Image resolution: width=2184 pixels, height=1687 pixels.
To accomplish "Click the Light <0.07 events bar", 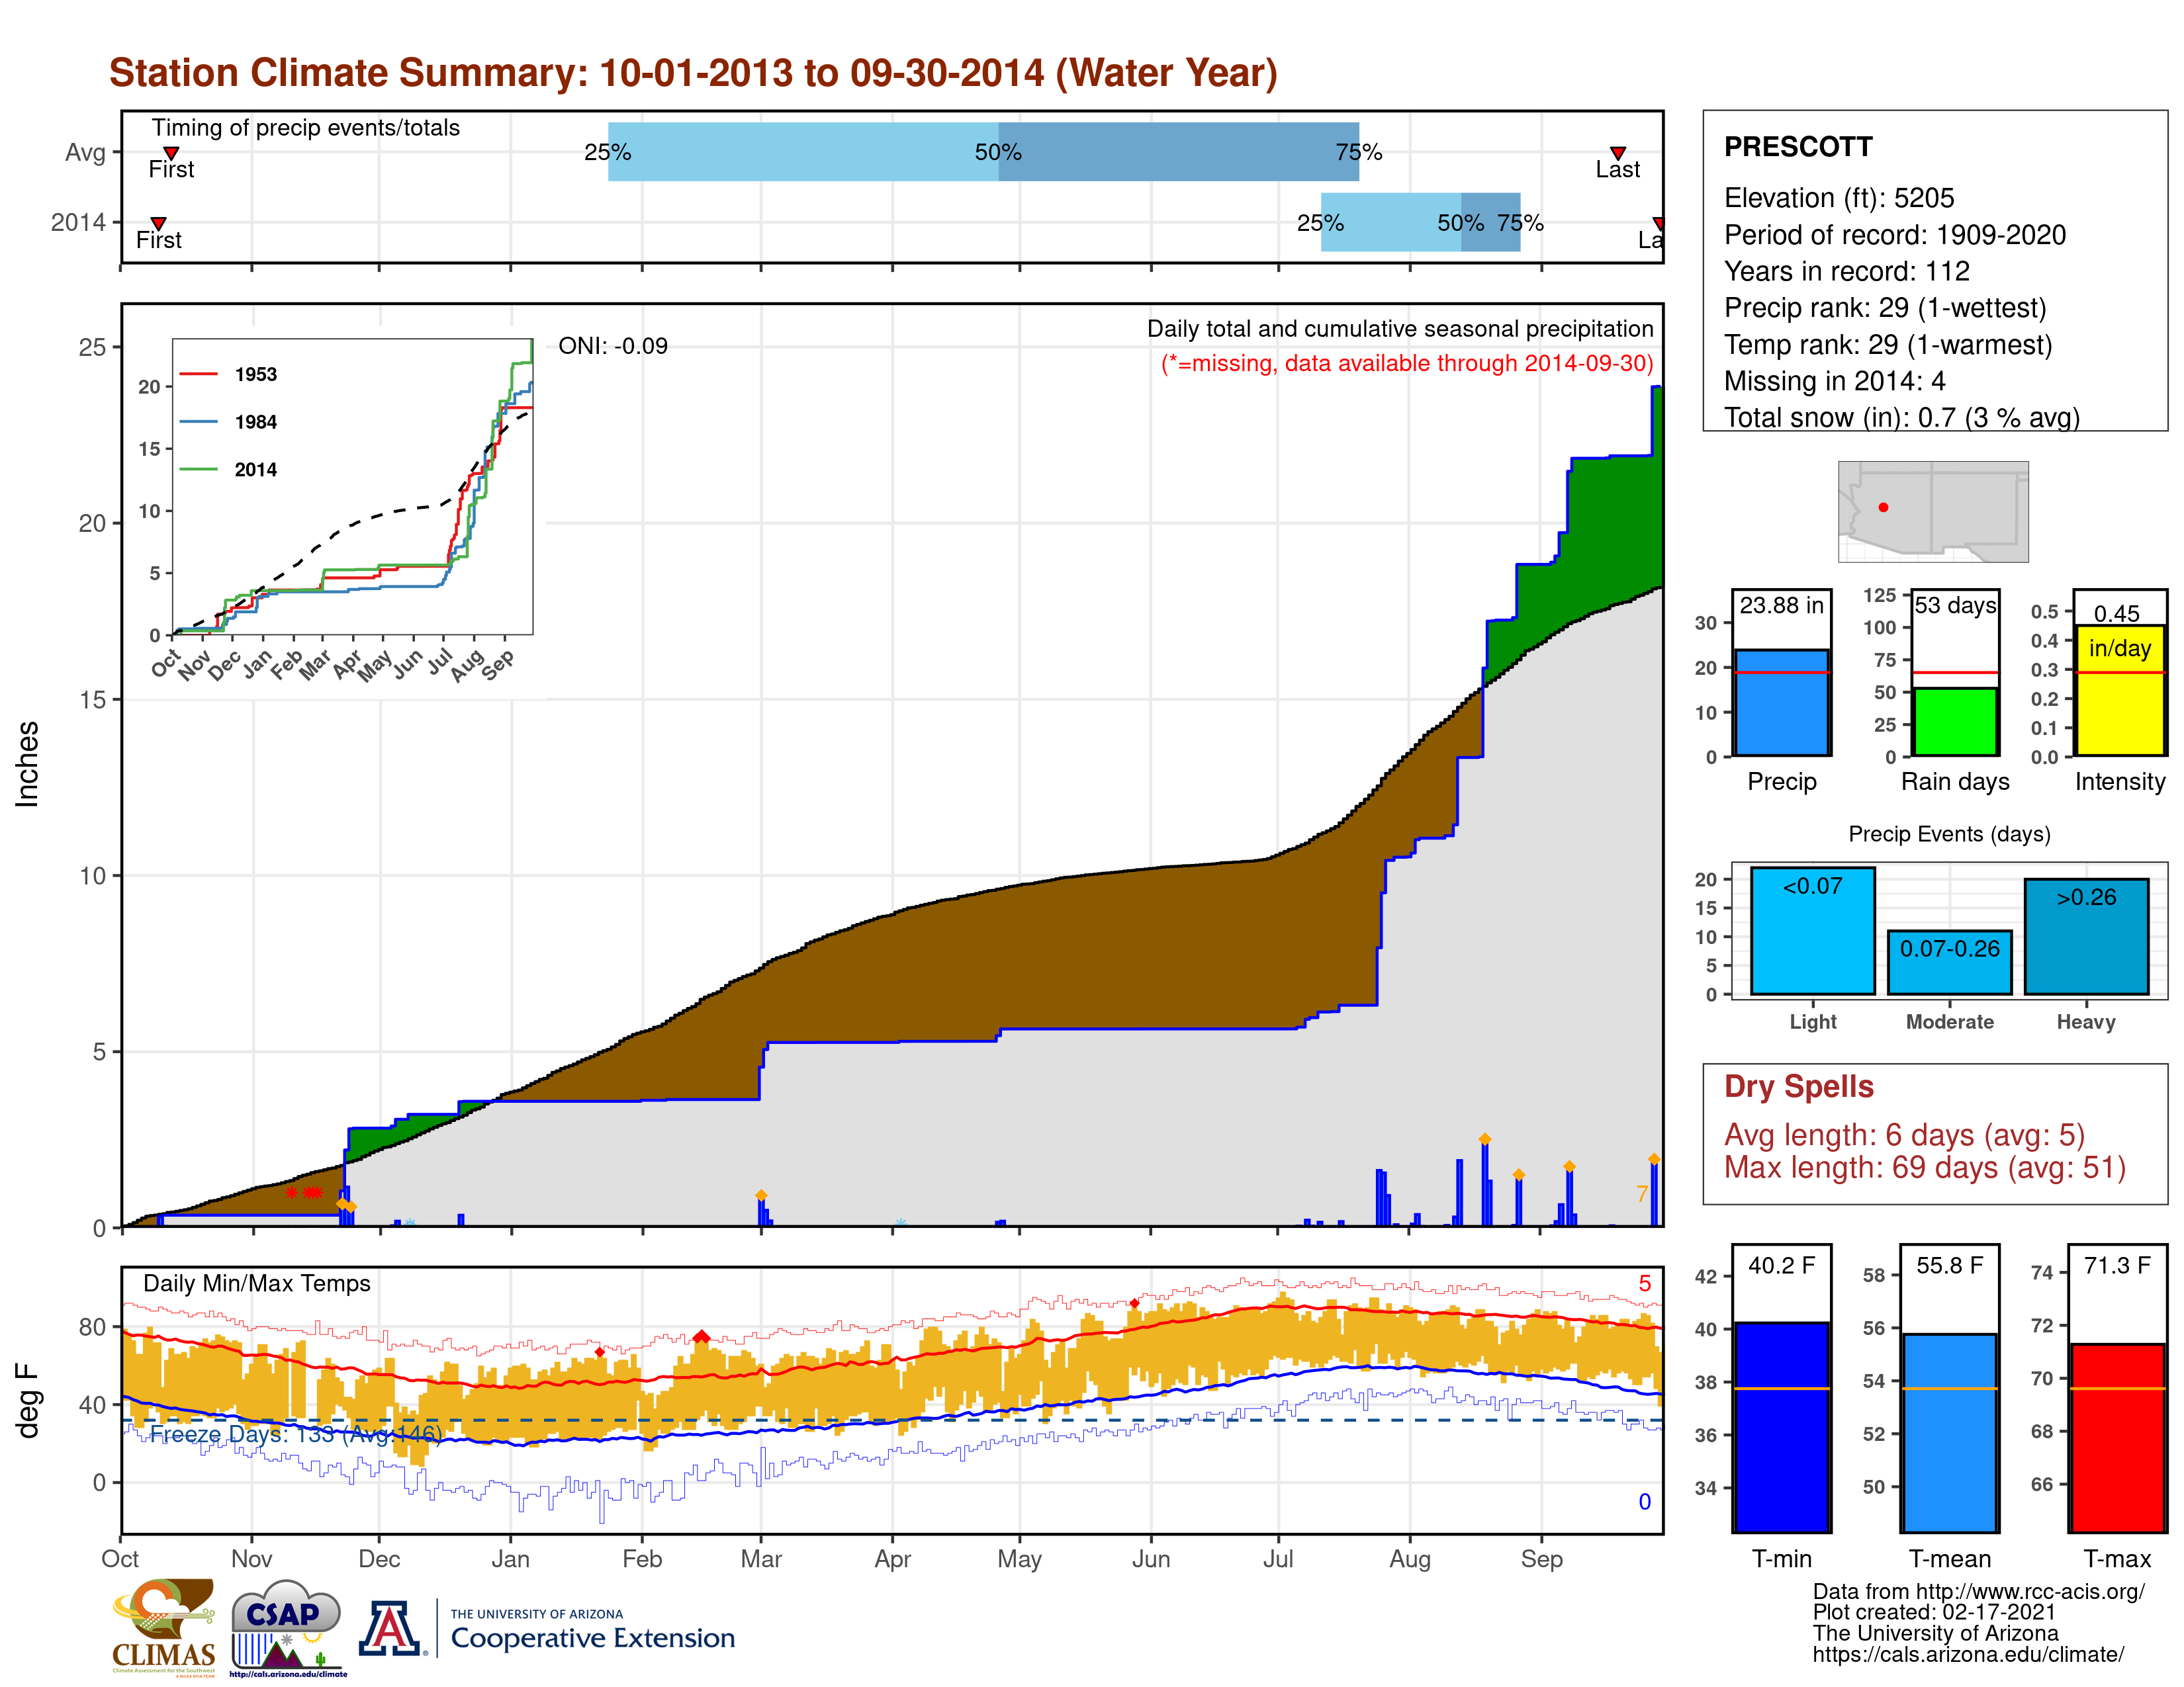I will [x=1812, y=930].
